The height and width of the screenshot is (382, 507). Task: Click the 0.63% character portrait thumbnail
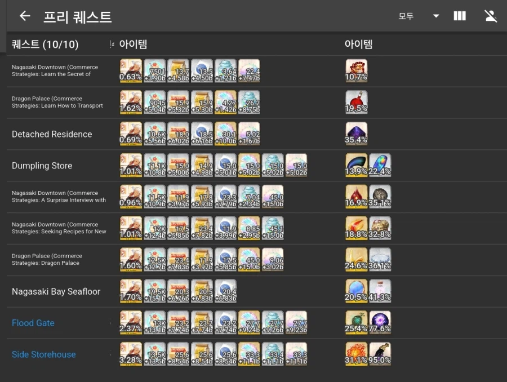coord(130,70)
